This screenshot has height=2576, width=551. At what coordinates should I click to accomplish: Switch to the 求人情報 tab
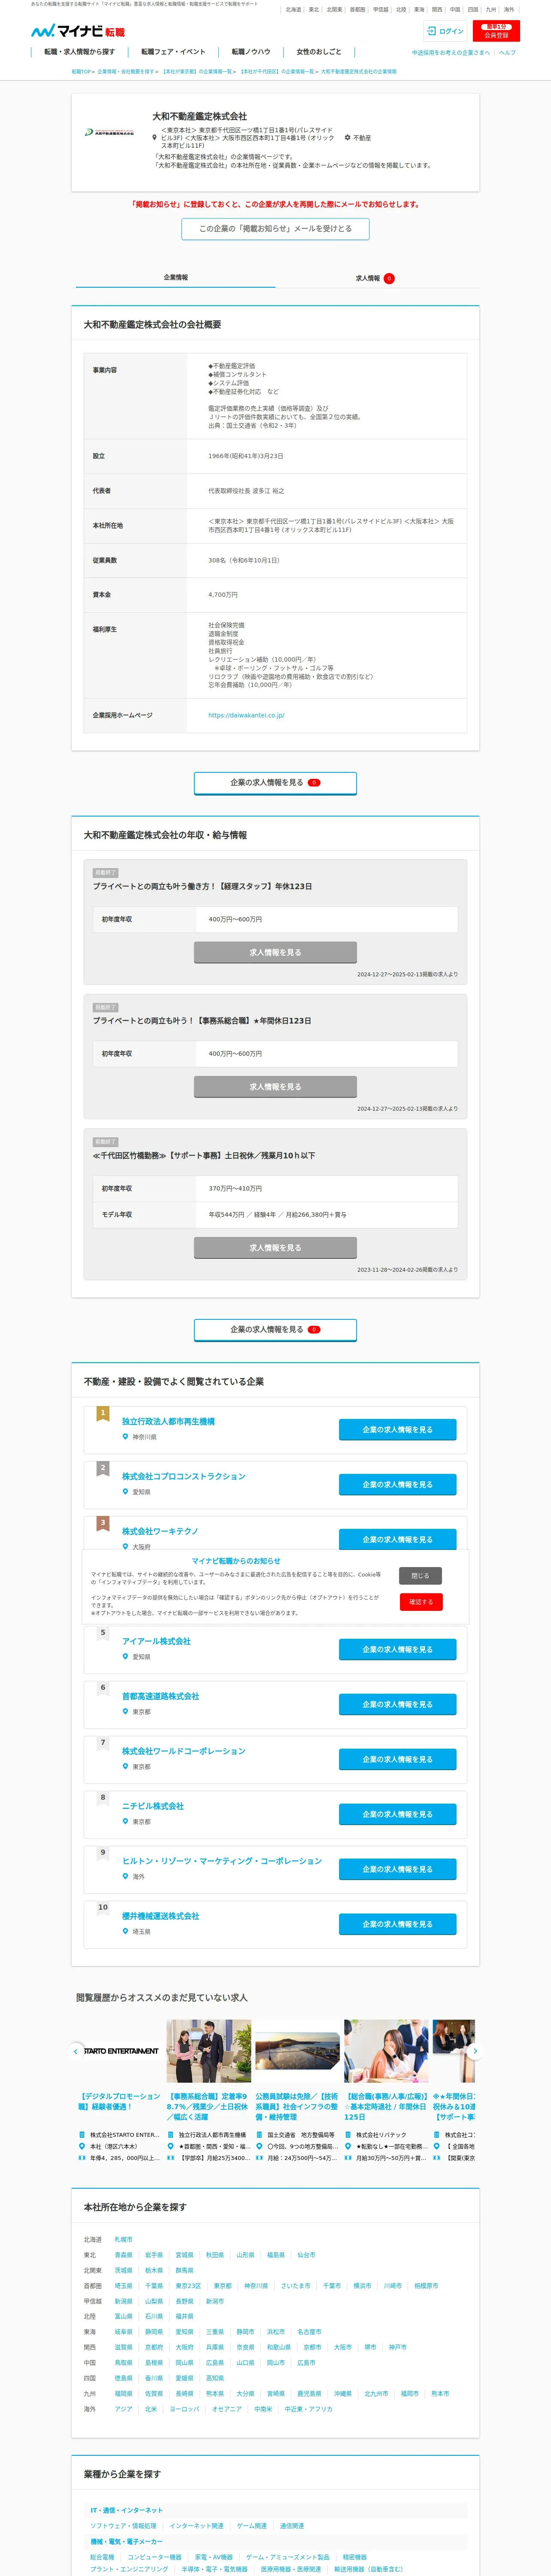click(375, 278)
